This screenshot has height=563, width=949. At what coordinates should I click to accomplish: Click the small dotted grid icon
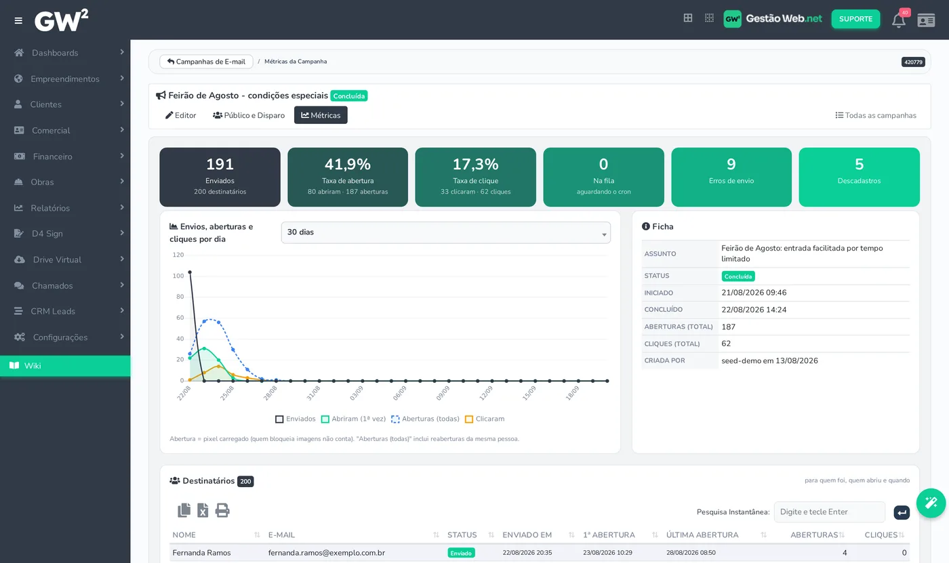709,18
